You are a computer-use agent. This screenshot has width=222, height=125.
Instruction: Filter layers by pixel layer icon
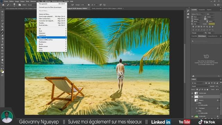coord(206,83)
